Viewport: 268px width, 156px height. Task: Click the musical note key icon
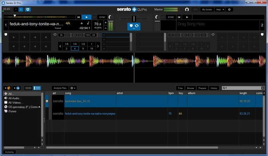click(88, 23)
